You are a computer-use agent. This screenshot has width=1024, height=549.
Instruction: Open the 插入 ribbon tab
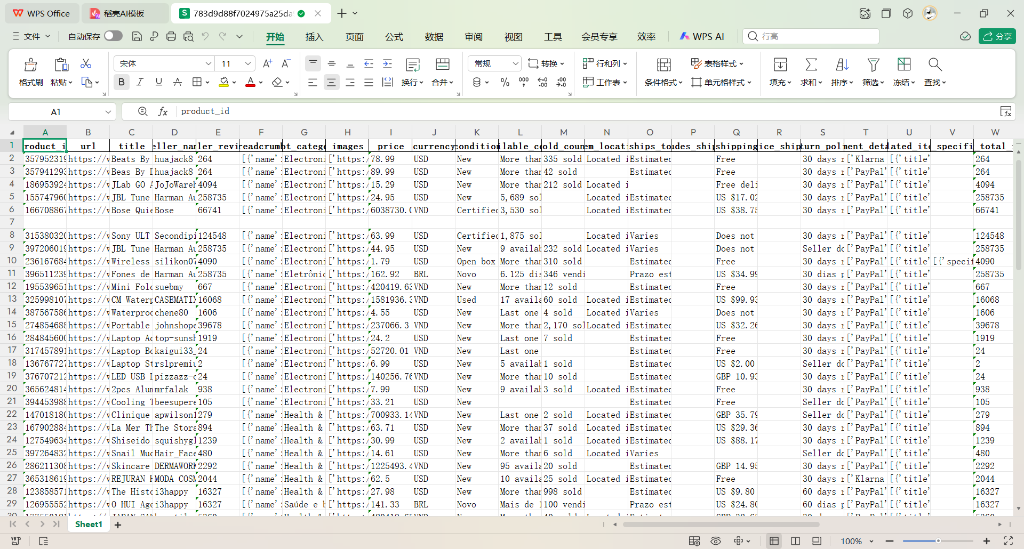(314, 37)
